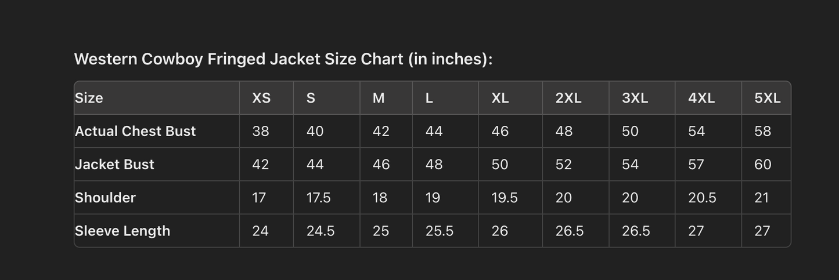839x280 pixels.
Task: Click the Sleeve Length row label
Action: [123, 231]
